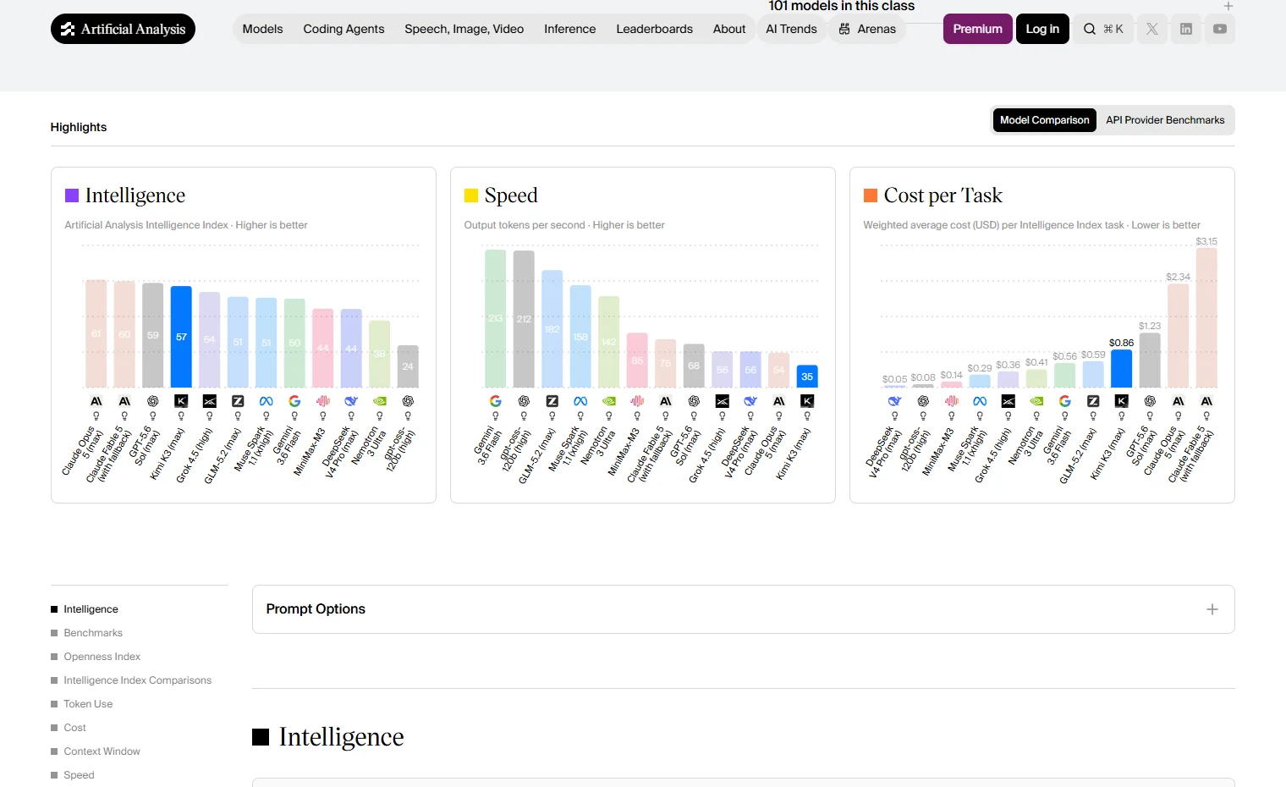Click Kimi logo under blue bar 57 in Intelligence chart
This screenshot has height=787, width=1286.
[181, 401]
